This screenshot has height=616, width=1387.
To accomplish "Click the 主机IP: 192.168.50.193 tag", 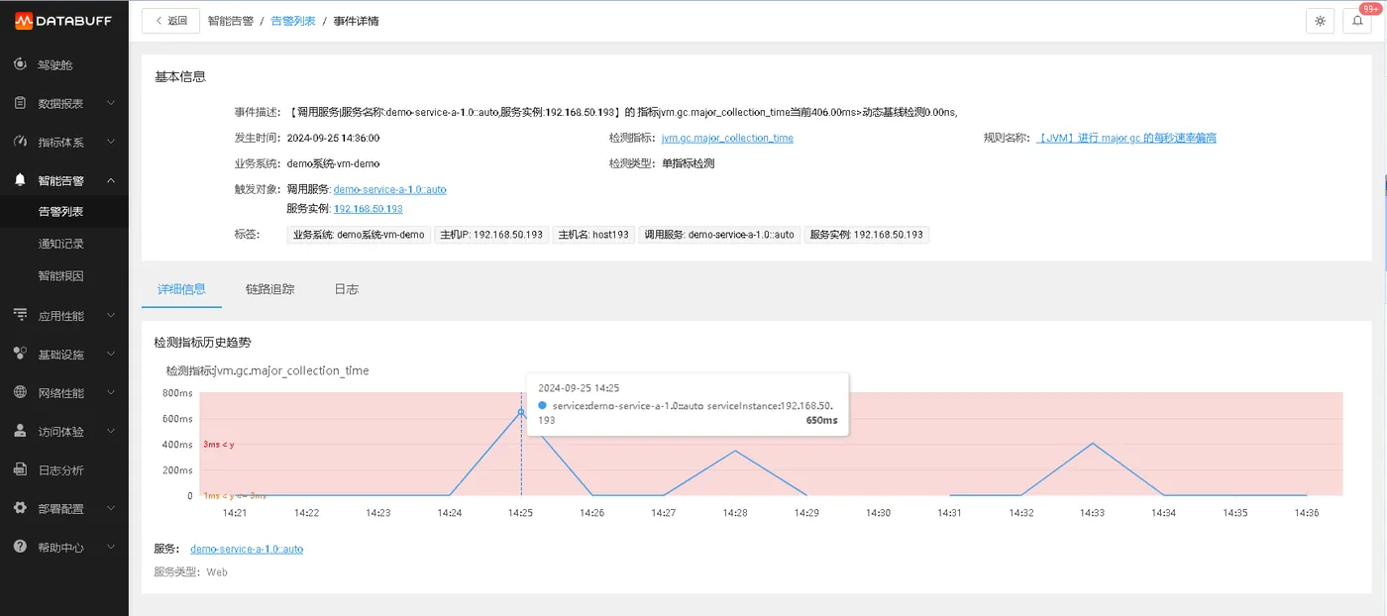I will tap(491, 235).
